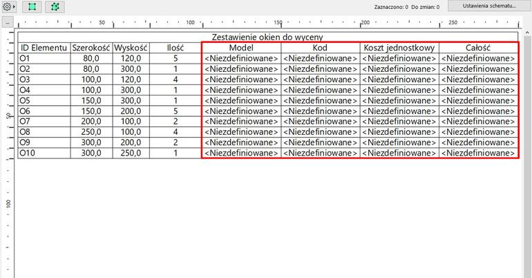Viewport: 532px width, 278px height.
Task: Click the O10 element ID cell
Action: [44, 153]
